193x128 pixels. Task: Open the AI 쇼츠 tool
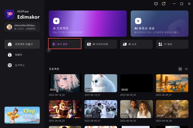pyautogui.click(x=136, y=44)
